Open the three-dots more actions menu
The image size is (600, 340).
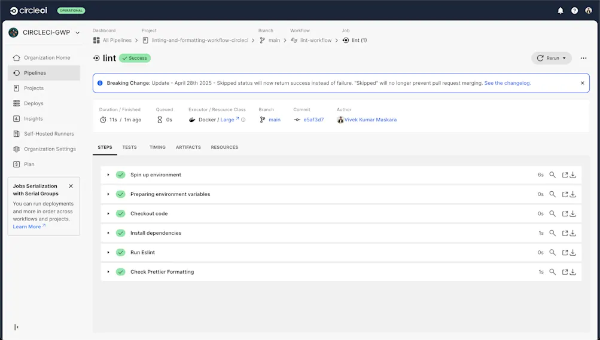click(x=583, y=58)
